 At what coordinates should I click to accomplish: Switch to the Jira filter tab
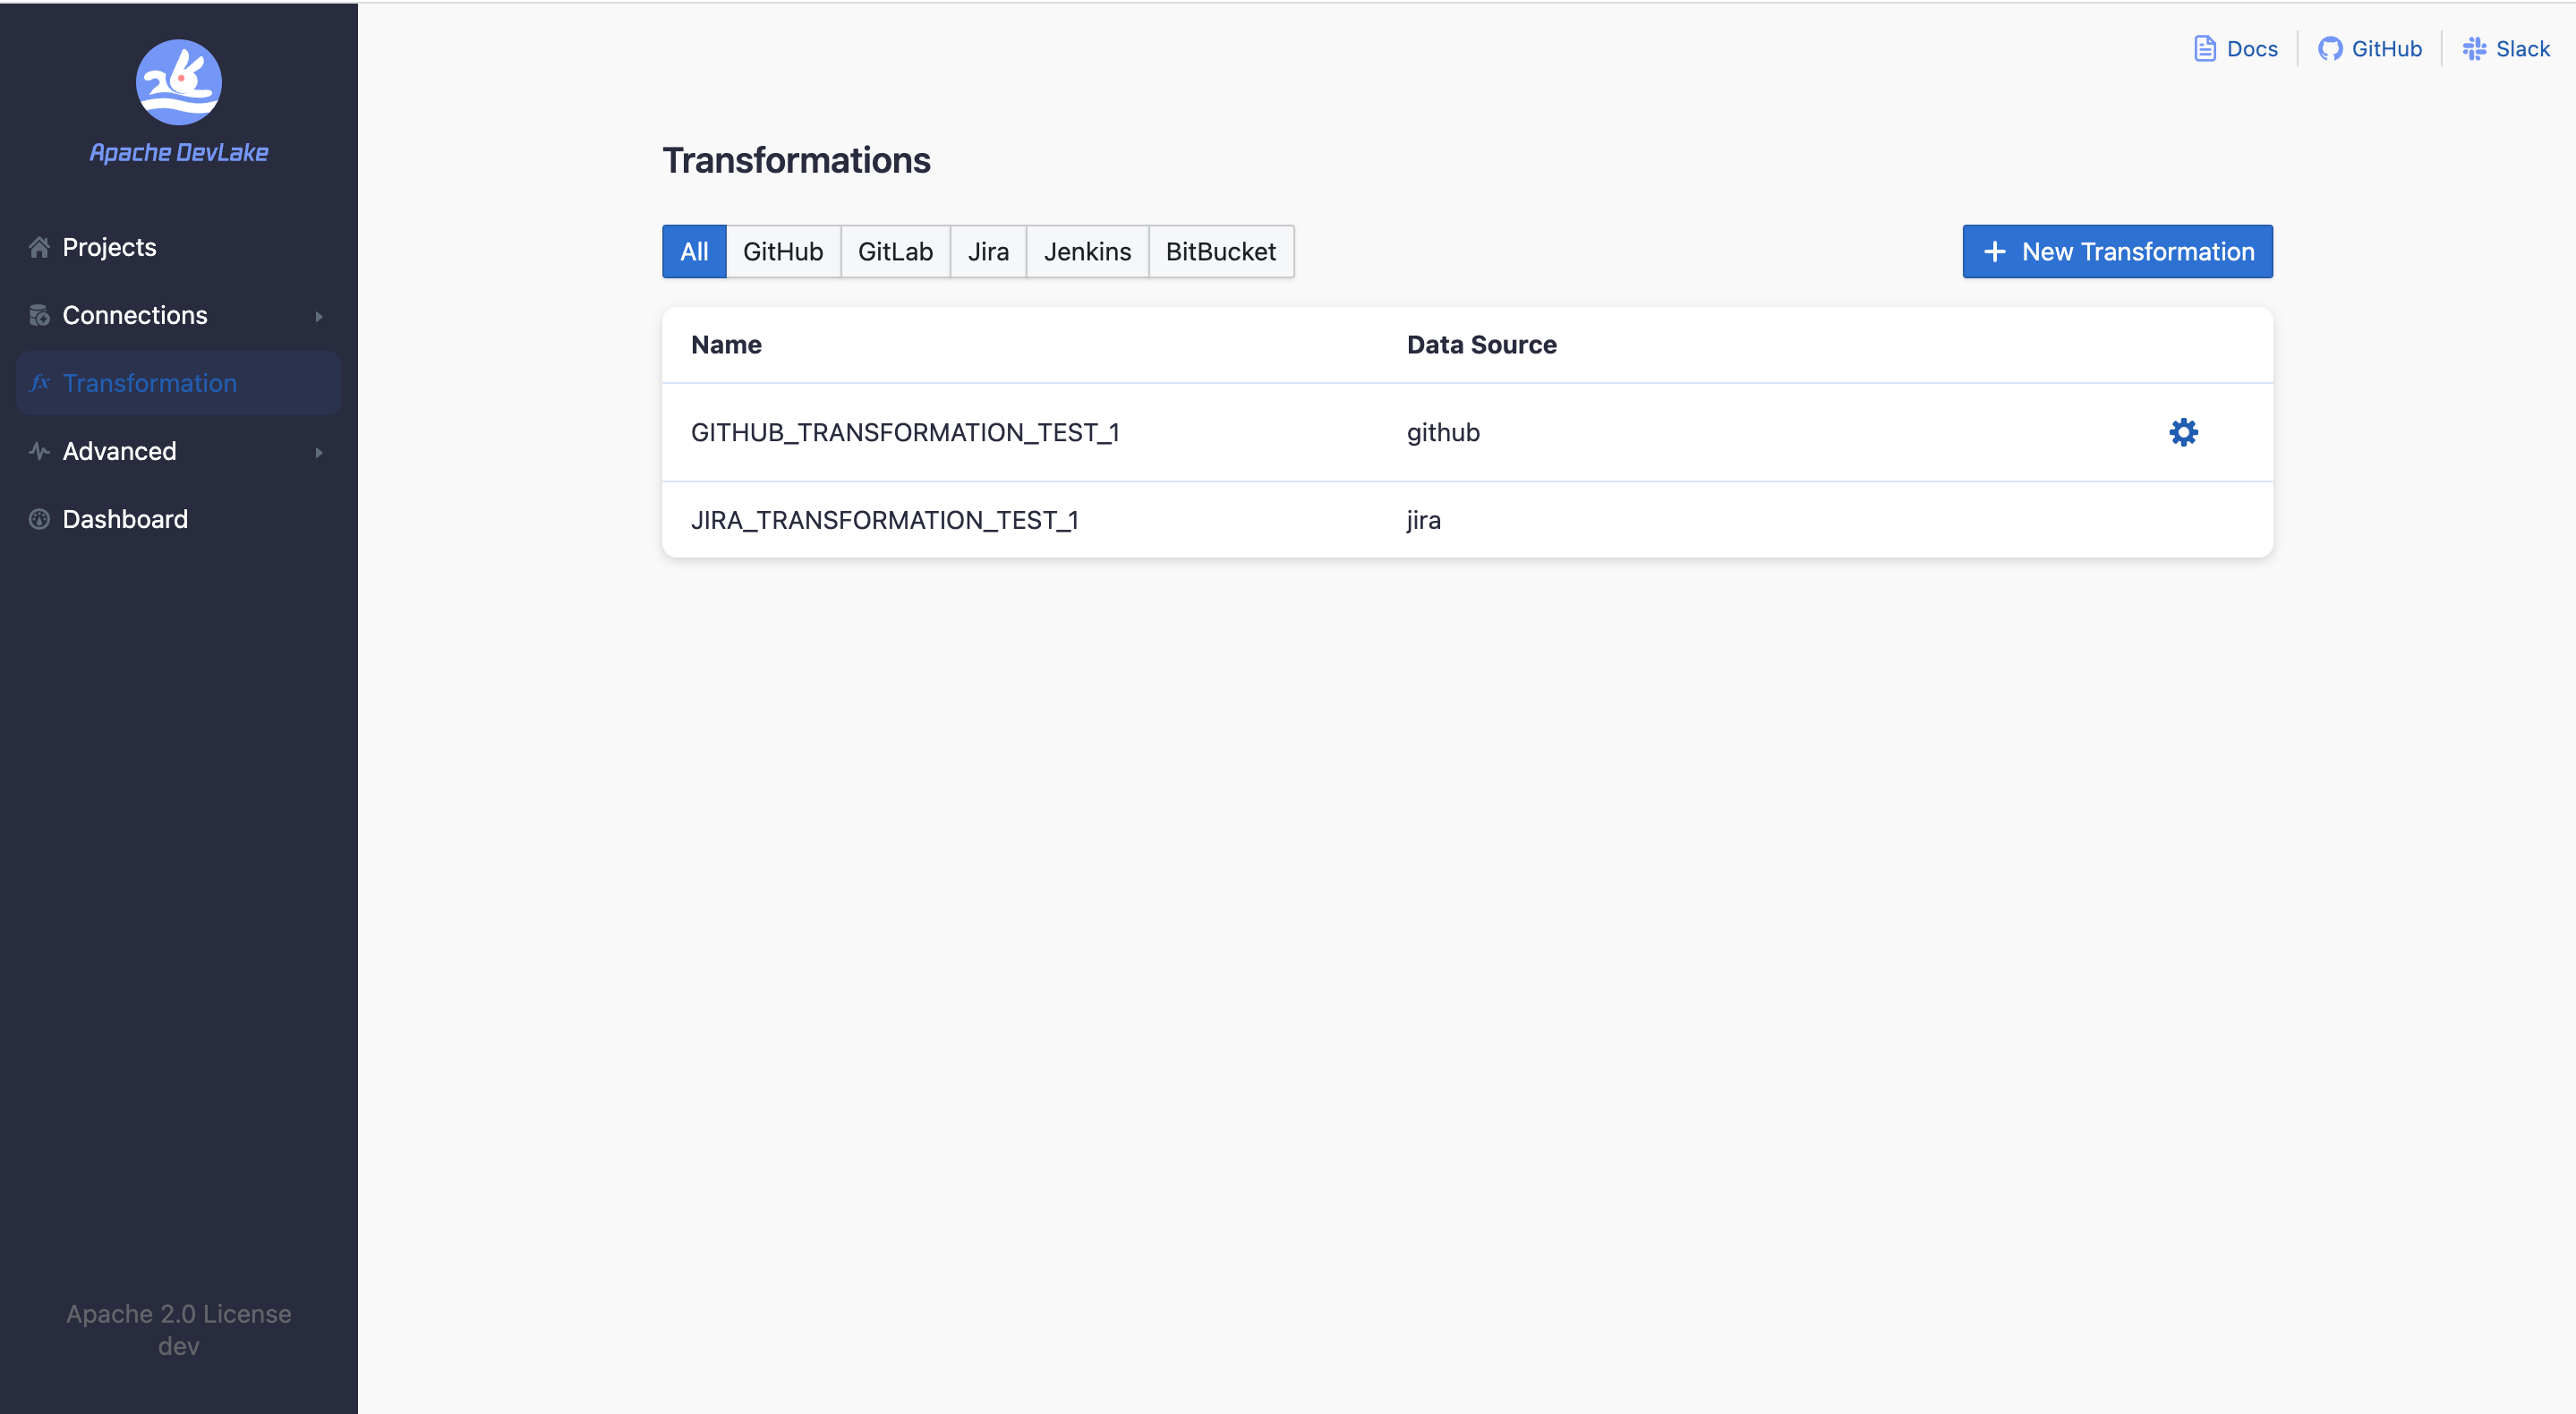987,251
